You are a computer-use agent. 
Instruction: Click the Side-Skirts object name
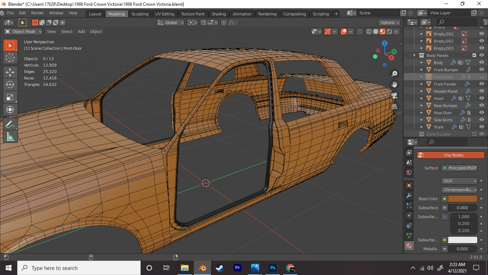pos(443,120)
